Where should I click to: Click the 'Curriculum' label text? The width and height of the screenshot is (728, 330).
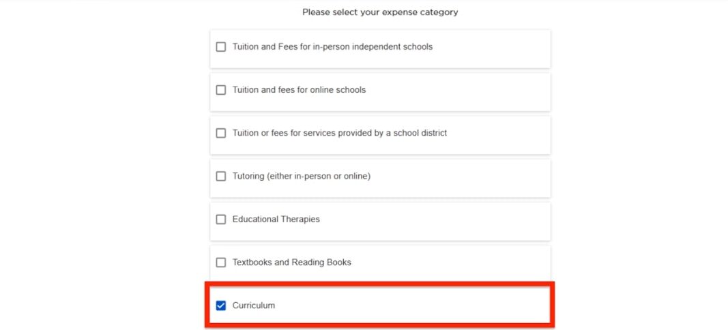254,305
